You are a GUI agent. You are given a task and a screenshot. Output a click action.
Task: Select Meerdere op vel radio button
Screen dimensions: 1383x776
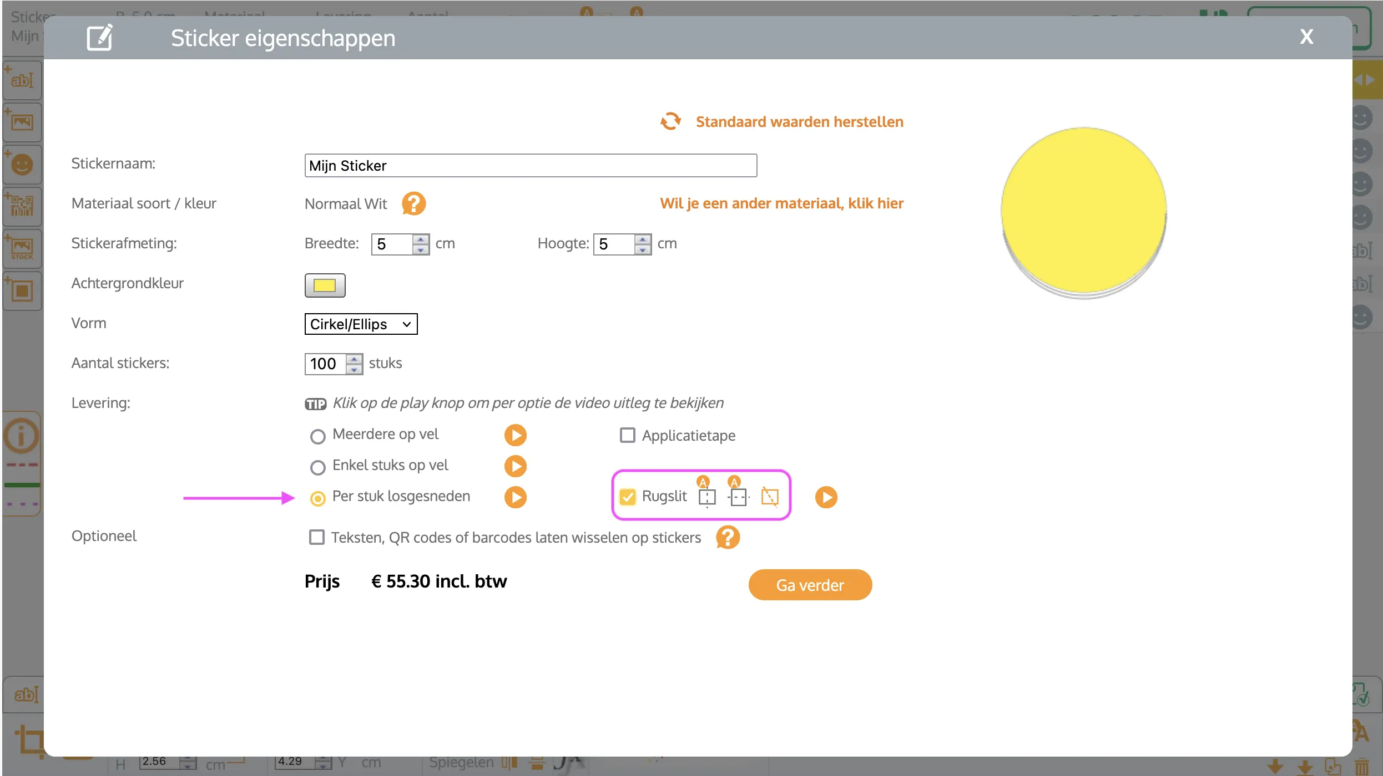tap(317, 436)
